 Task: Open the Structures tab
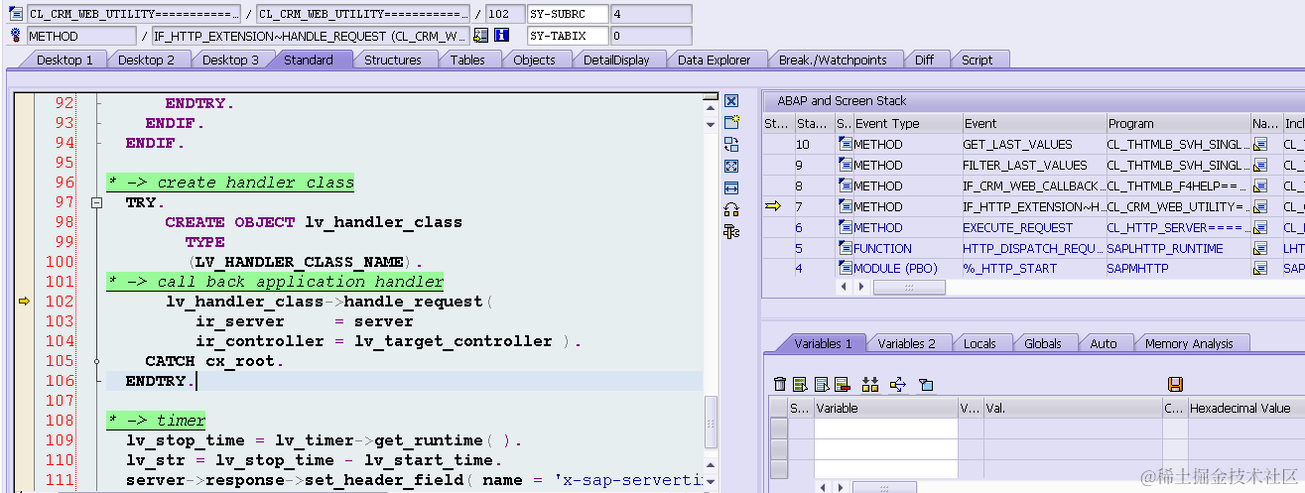[393, 60]
